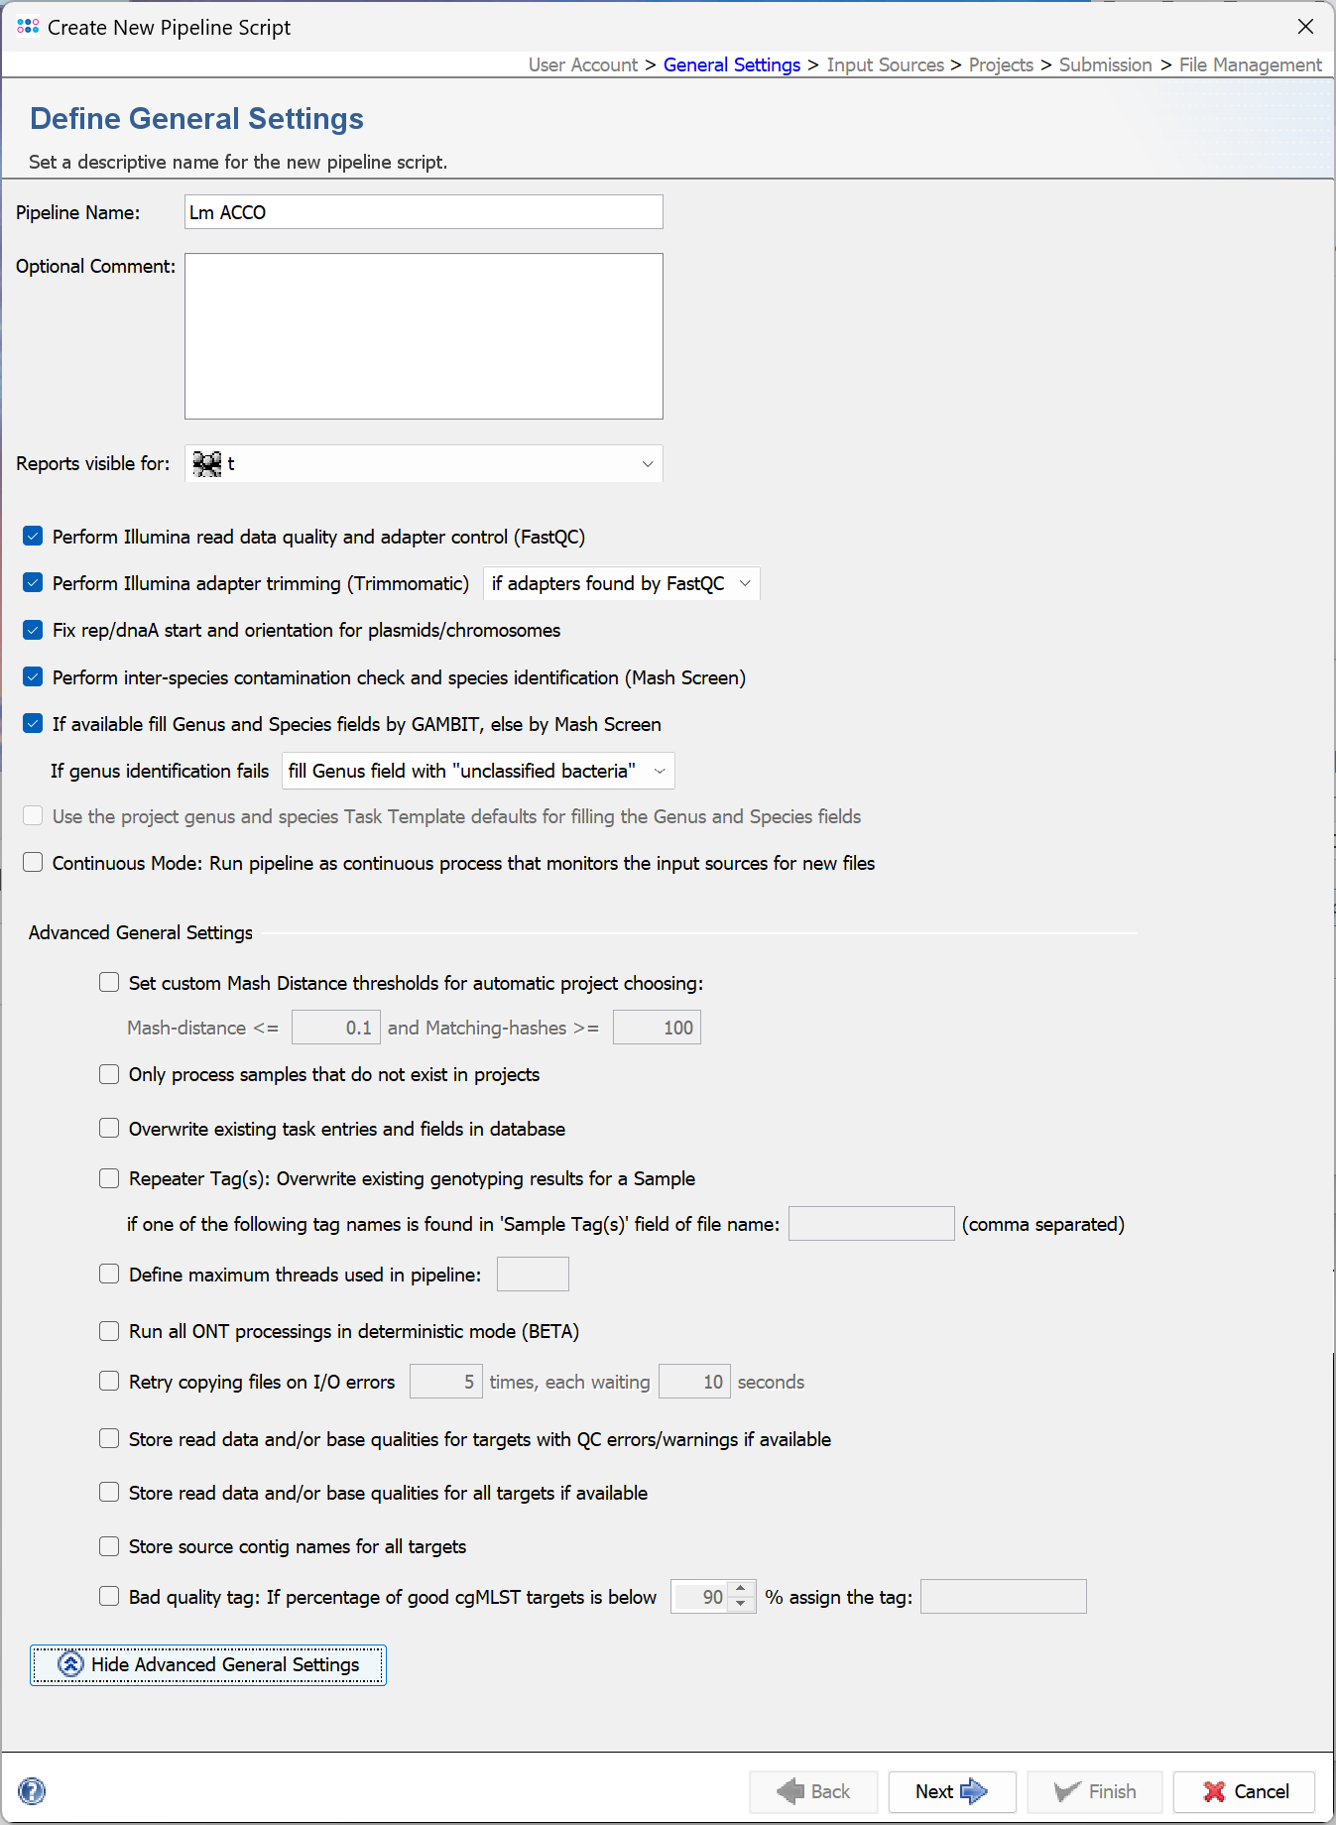Expand the Reports visible for dropdown
This screenshot has height=1825, width=1336.
pyautogui.click(x=647, y=463)
